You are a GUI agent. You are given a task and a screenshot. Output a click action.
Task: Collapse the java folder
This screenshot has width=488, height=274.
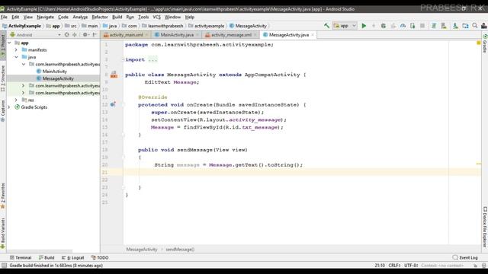[16, 57]
